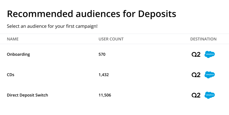This screenshot has height=115, width=229.
Task: Click Q2 icon for Direct Deposit Switch
Action: pyautogui.click(x=196, y=95)
